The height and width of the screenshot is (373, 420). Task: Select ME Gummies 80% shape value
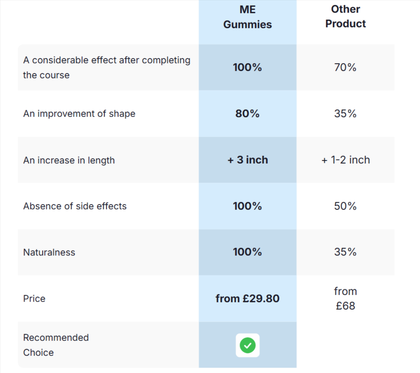[x=247, y=113]
